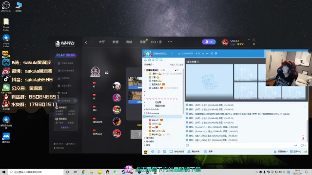Viewport: 312px width, 175px height.
Task: Open the Tencent Meeting desktop shortcut
Action: [6, 138]
